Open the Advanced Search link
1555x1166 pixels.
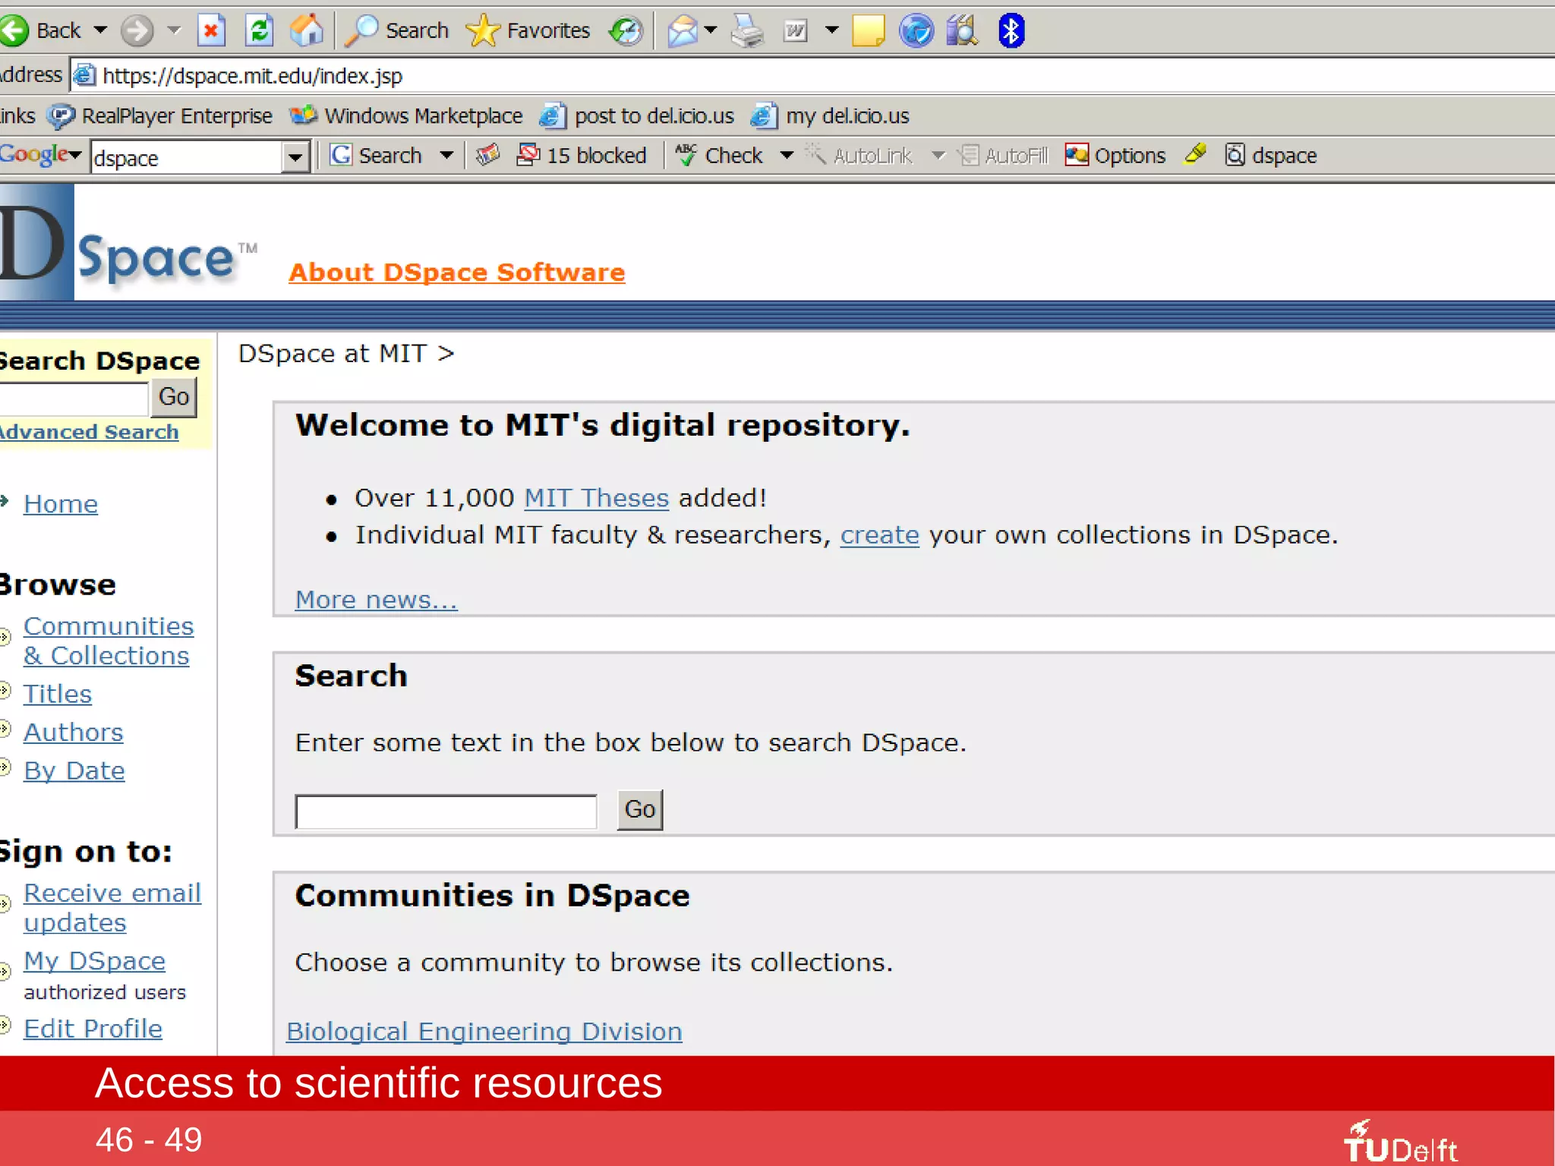(x=90, y=432)
